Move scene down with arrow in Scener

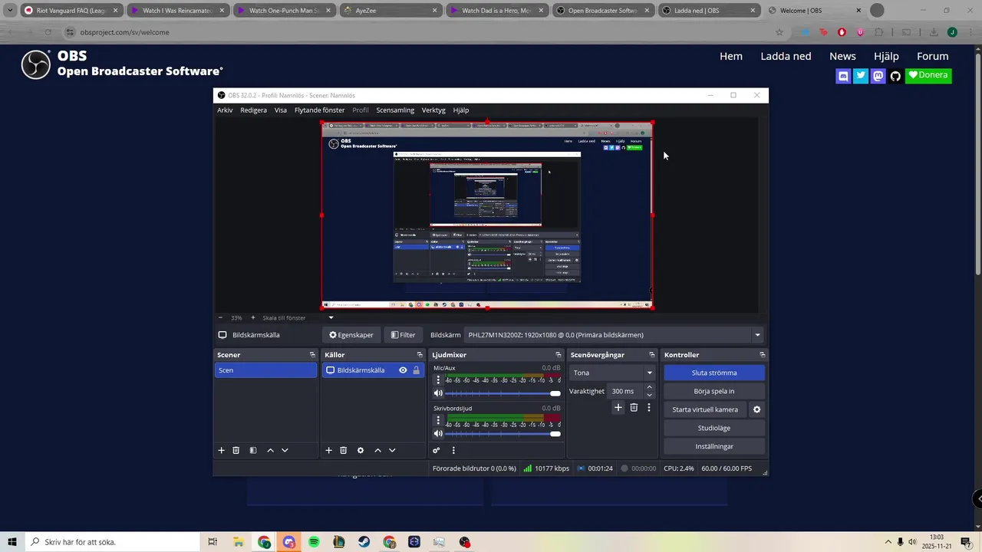click(x=285, y=450)
